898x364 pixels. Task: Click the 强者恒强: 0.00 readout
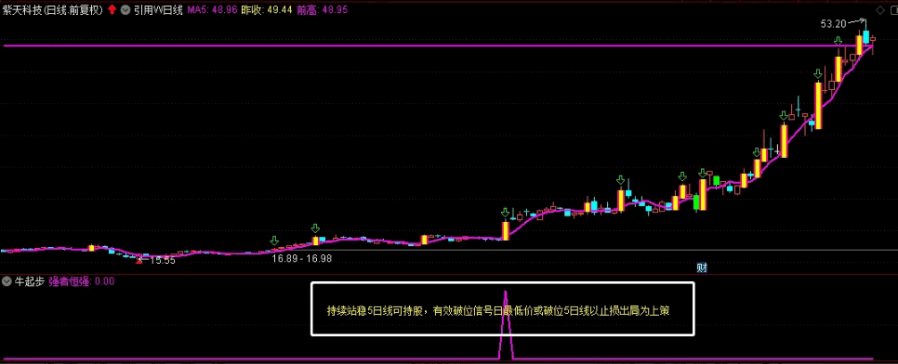(x=81, y=281)
